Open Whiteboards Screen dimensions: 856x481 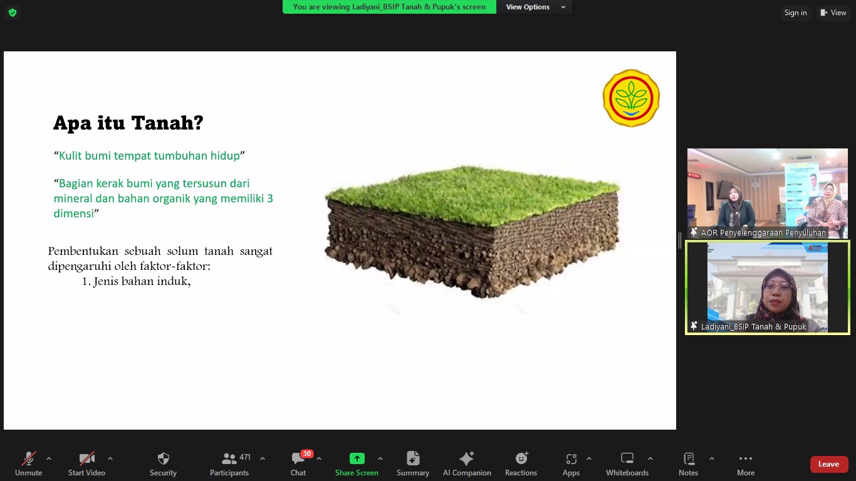tap(627, 464)
